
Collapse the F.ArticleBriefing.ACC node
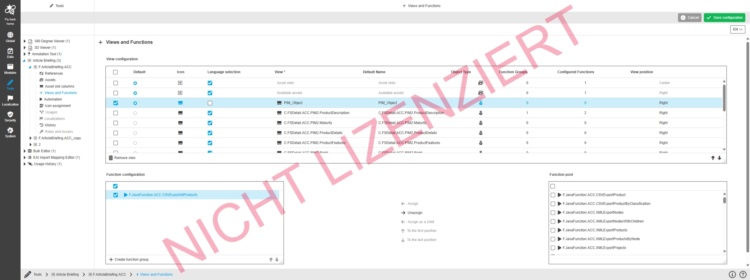click(x=30, y=67)
